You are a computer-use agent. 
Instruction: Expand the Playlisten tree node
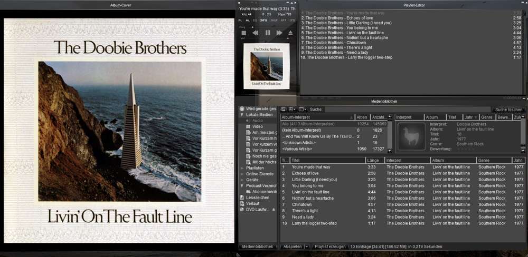pos(242,168)
